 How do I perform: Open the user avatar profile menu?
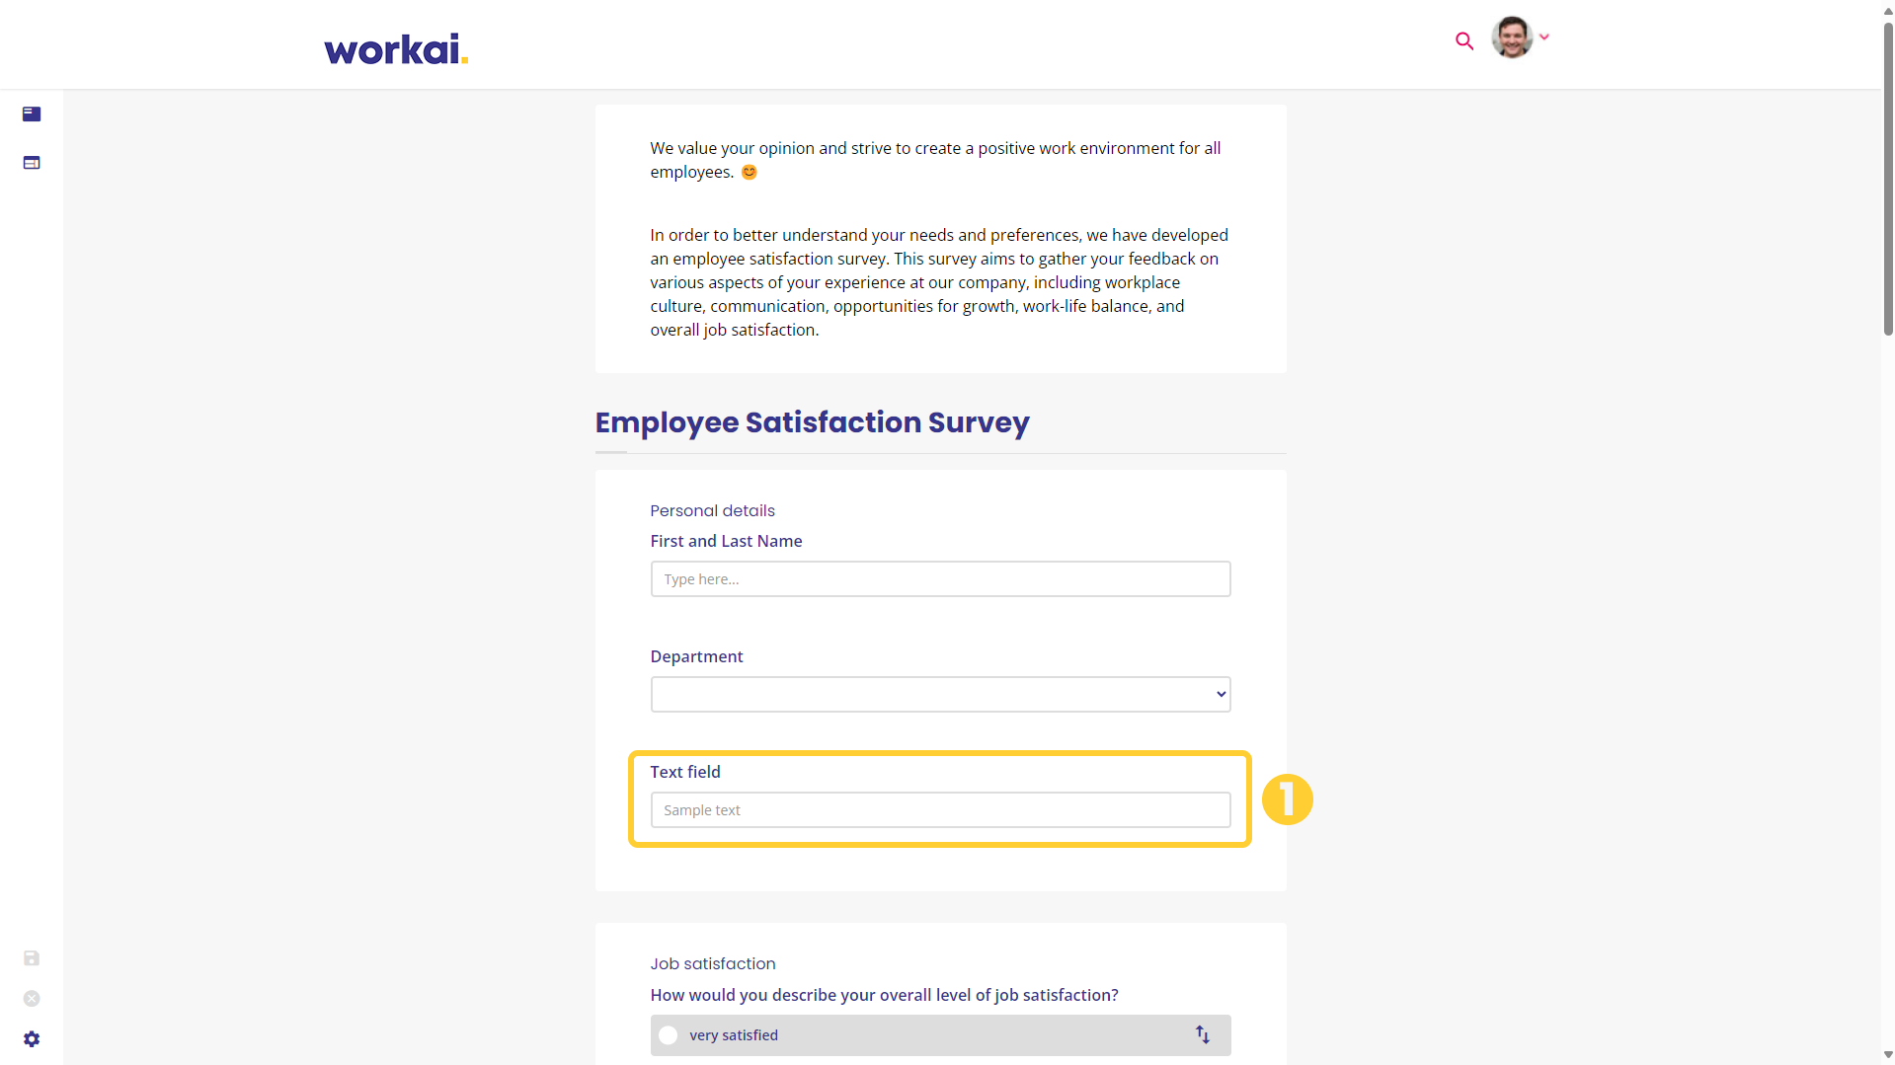coord(1512,38)
